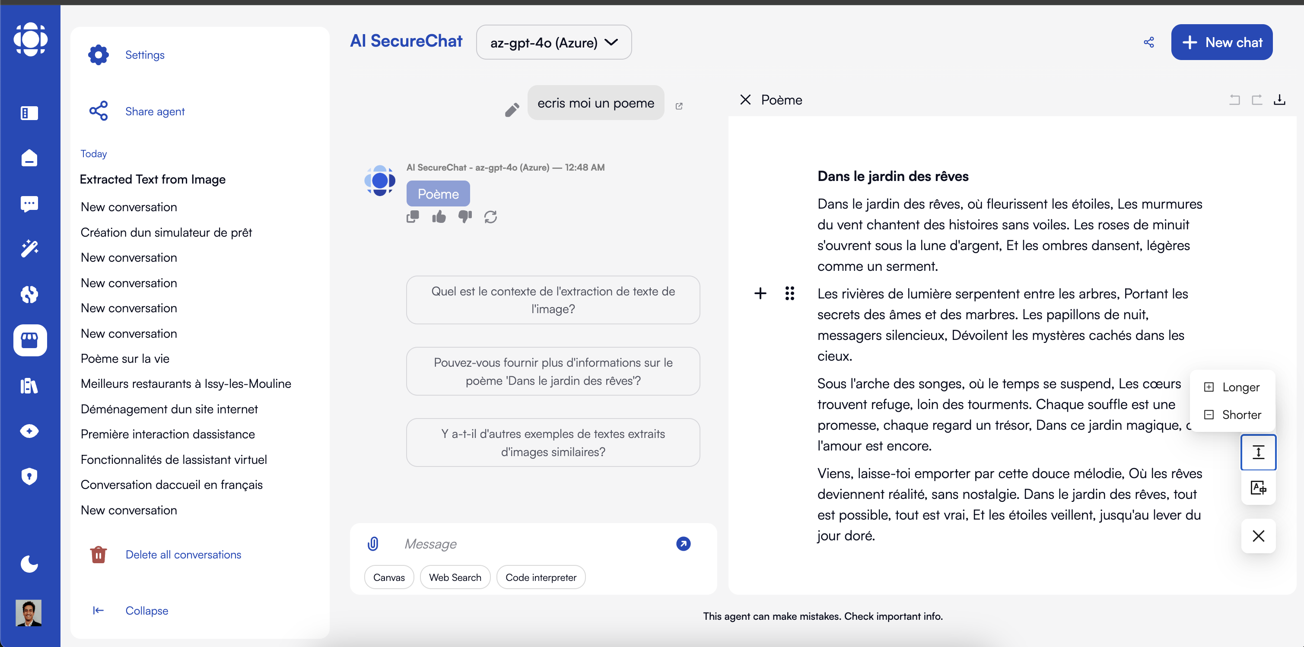Click the send message arrow icon
This screenshot has height=647, width=1304.
pyautogui.click(x=683, y=544)
